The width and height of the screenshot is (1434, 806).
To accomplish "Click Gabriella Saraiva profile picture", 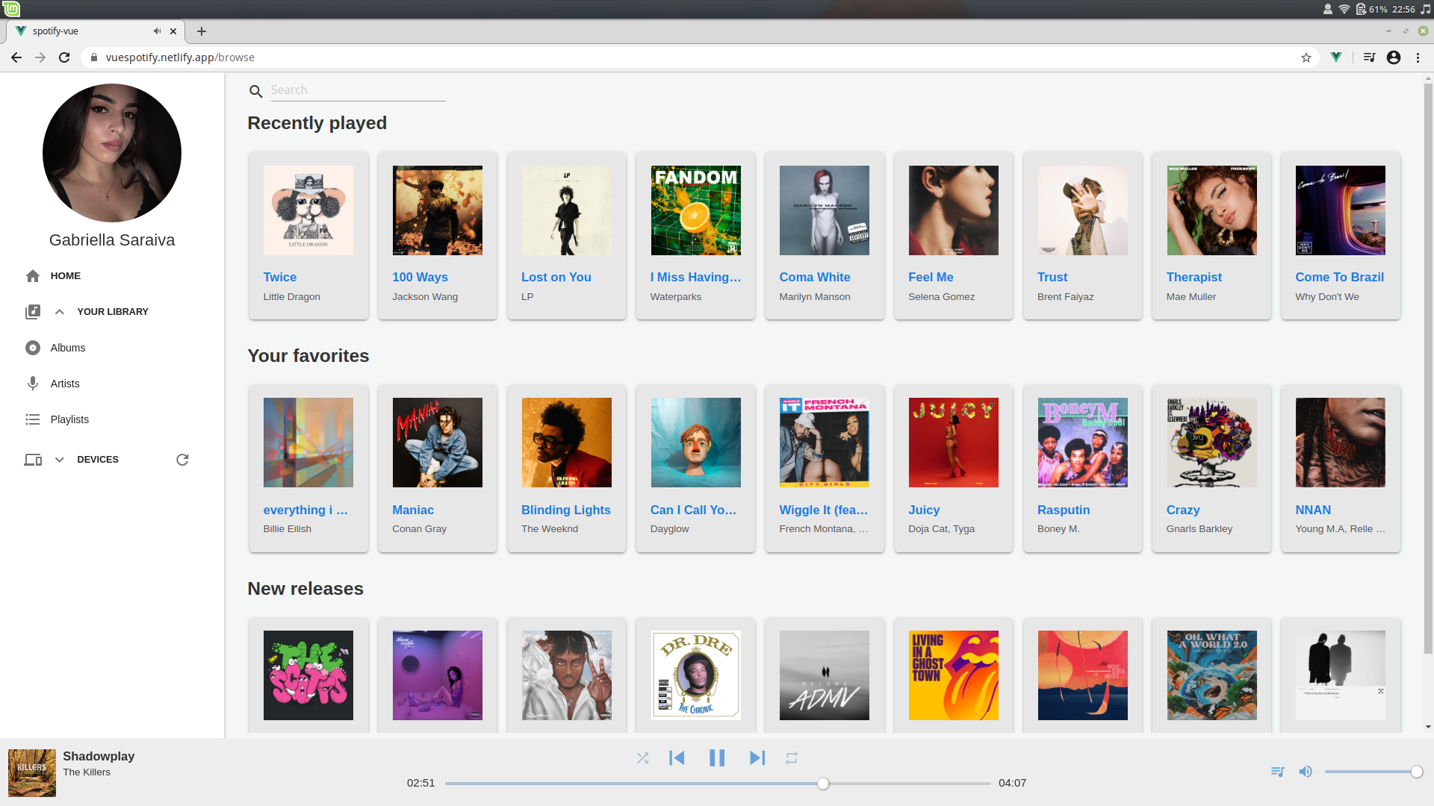I will tap(112, 153).
